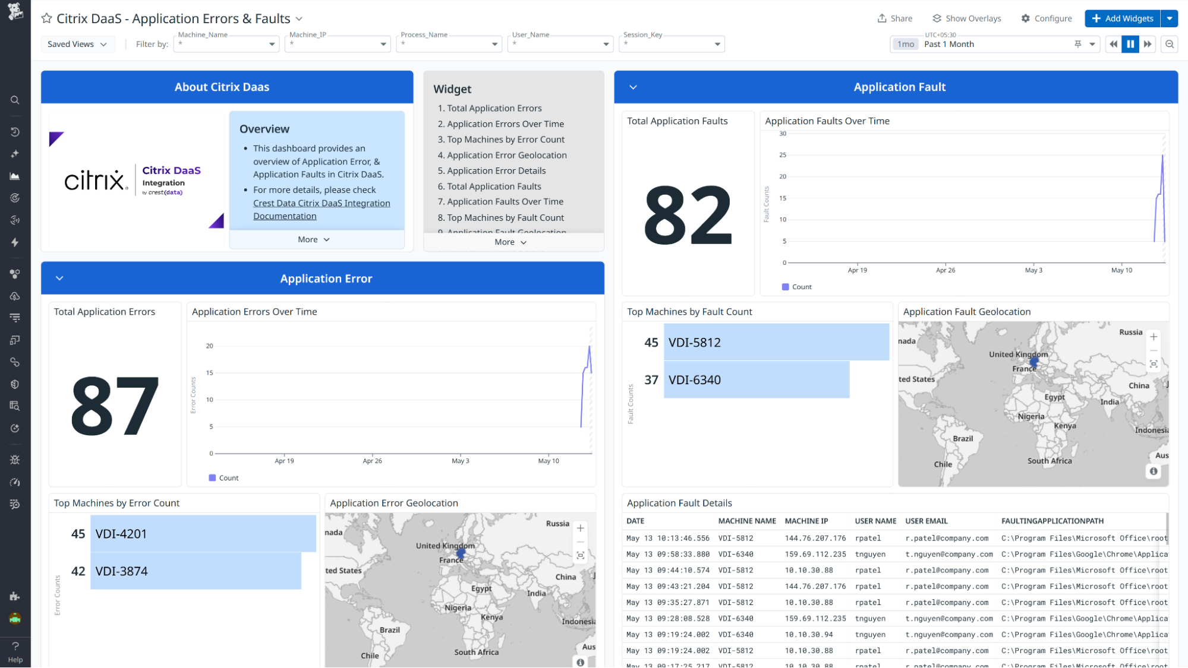Sort table by MACHINE NAME column header
Viewport: 1188px width, 668px height.
click(747, 521)
